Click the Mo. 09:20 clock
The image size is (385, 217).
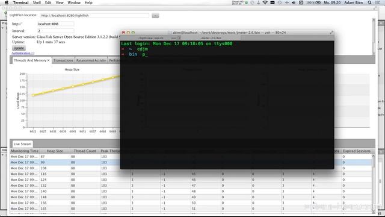(x=332, y=2)
